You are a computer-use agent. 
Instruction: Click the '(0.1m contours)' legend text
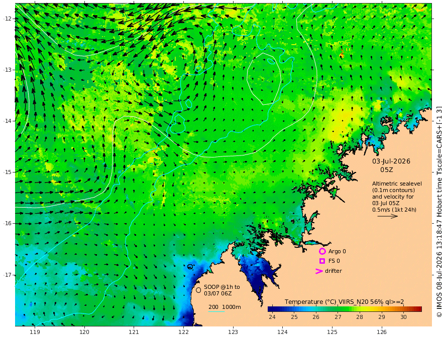pyautogui.click(x=393, y=190)
